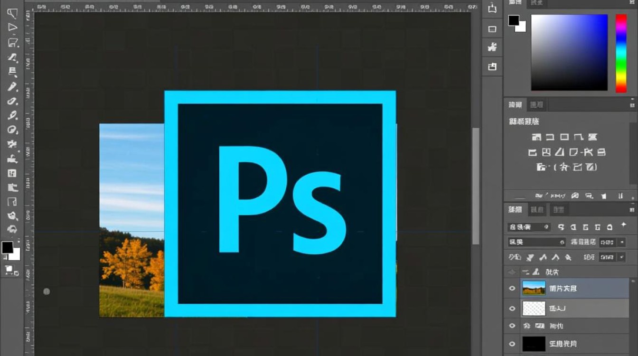Click the last icon in the top adjustments row
The height and width of the screenshot is (356, 638).
tap(592, 137)
